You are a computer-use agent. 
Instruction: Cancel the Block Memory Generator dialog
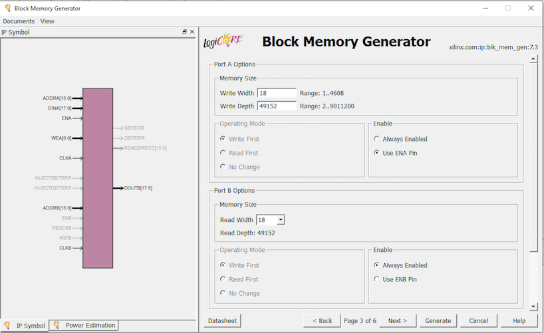(478, 320)
